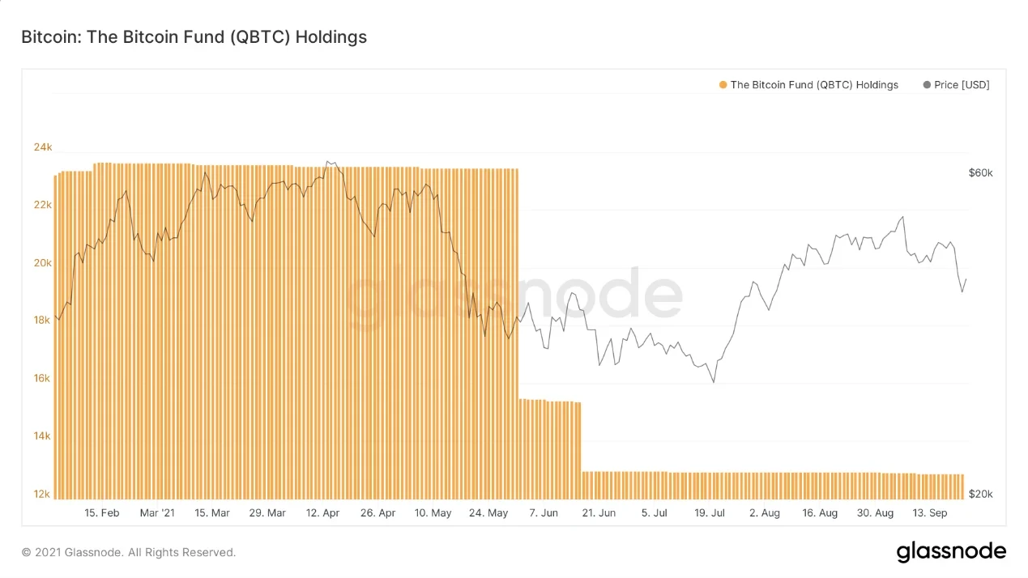Click the Mar '21 x-axis label

pyautogui.click(x=157, y=513)
